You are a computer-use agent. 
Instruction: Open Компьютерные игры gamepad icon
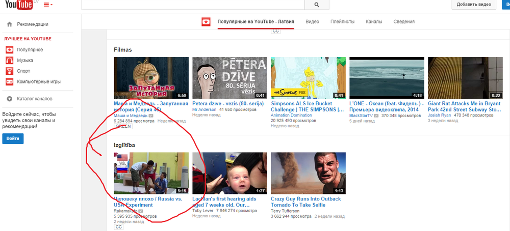tap(9, 82)
